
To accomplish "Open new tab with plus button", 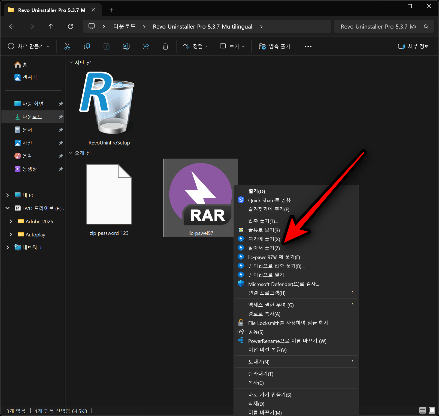I will (x=111, y=10).
